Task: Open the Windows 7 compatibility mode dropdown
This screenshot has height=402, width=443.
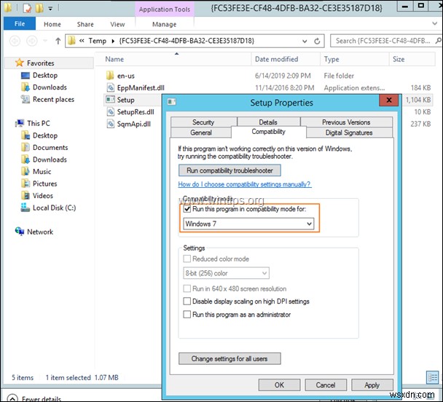Action: point(248,224)
